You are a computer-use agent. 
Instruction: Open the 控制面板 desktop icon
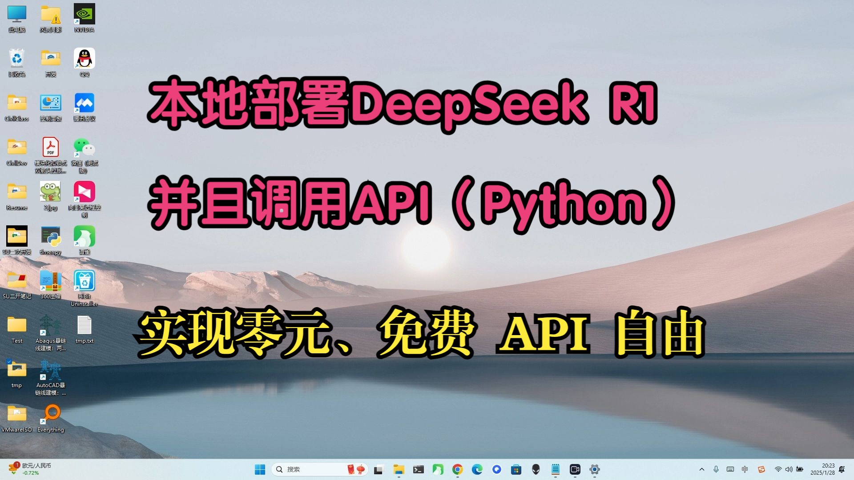[x=50, y=107]
